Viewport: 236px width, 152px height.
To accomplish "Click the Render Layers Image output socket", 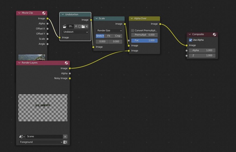I will point(70,68).
